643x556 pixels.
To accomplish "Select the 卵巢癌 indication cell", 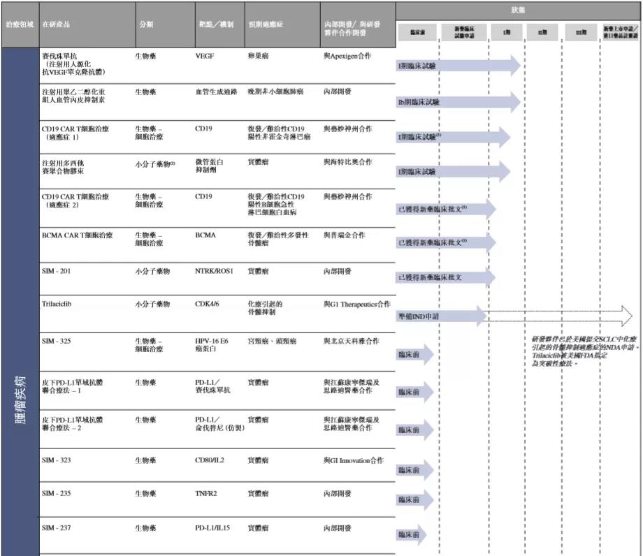I will tap(259, 56).
